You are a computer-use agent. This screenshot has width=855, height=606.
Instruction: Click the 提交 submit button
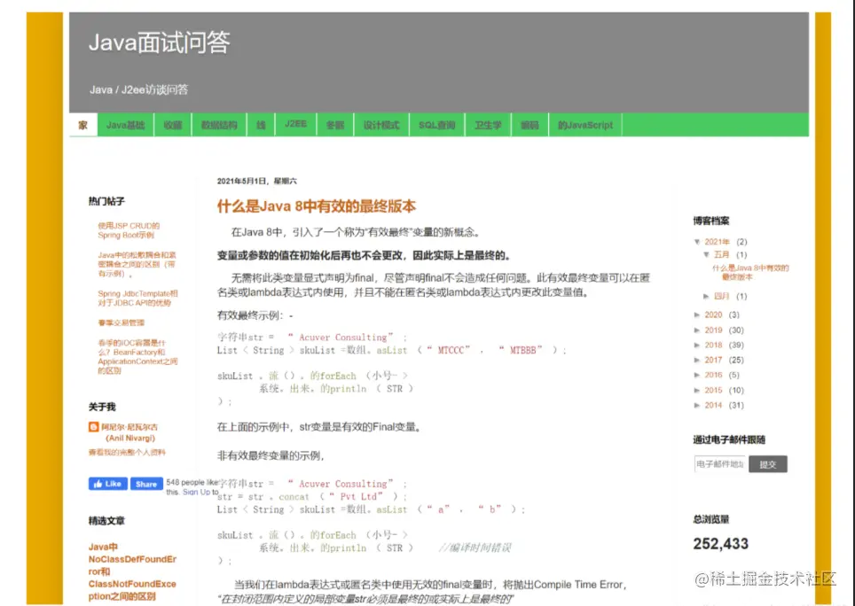coord(768,464)
